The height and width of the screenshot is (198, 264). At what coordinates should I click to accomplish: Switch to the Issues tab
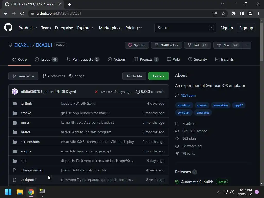(46, 60)
